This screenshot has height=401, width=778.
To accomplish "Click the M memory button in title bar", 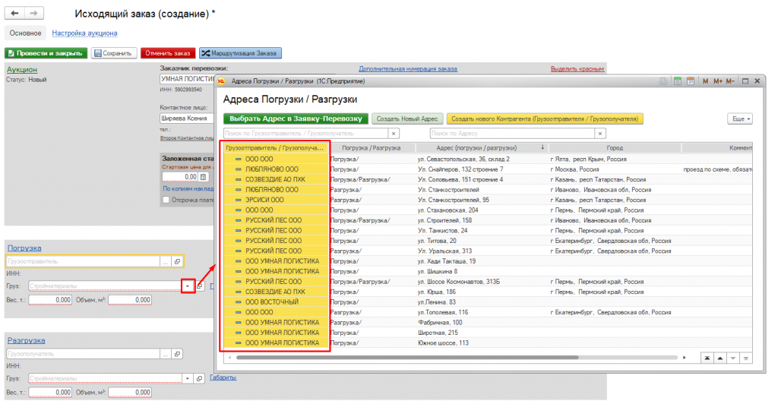I will click(x=705, y=81).
